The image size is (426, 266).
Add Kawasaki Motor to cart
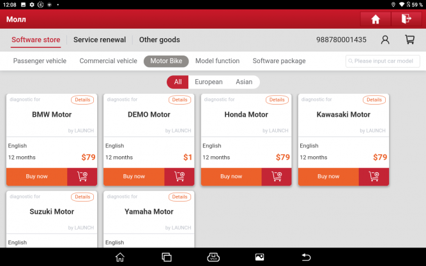click(374, 177)
